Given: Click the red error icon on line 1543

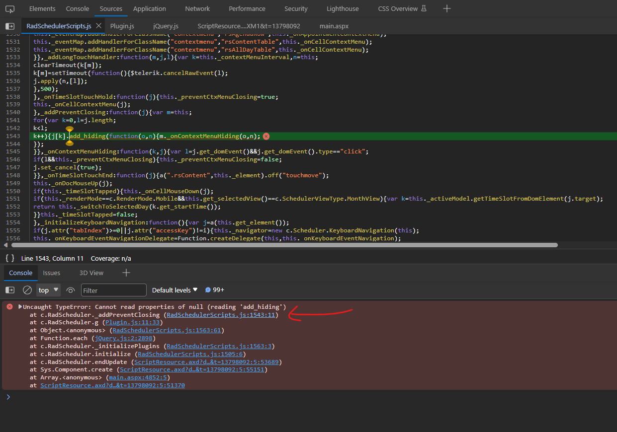Looking at the screenshot, I should click(x=266, y=136).
